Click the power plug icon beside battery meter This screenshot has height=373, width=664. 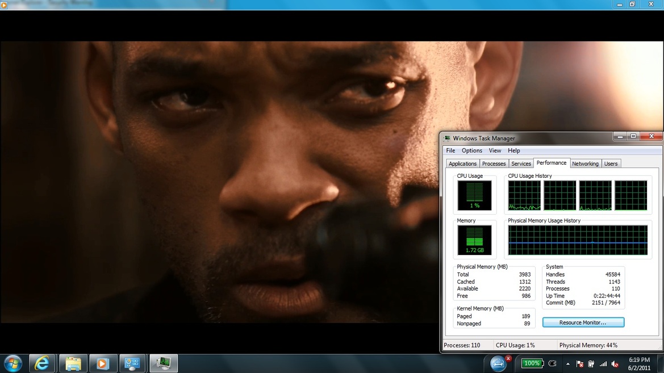[552, 363]
